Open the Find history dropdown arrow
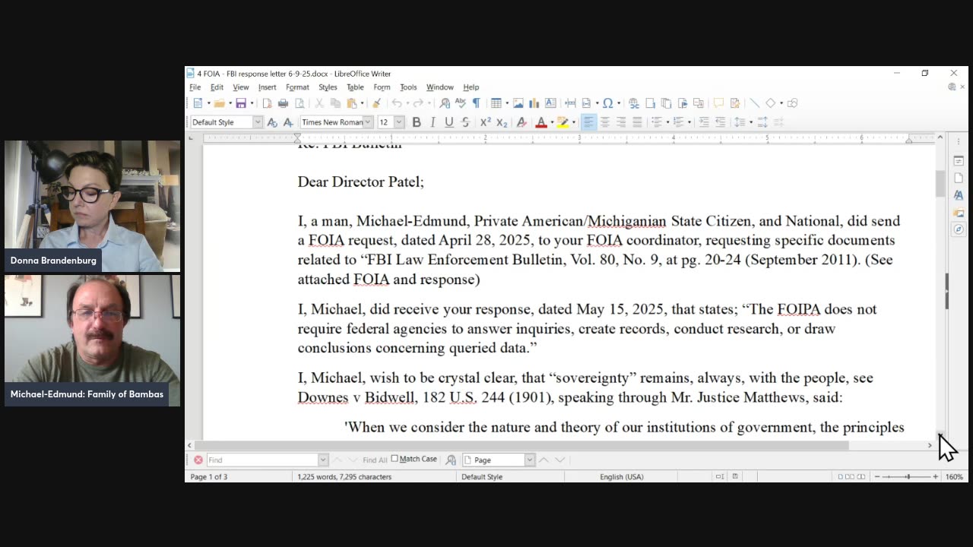Viewport: 973px width, 547px height. (323, 460)
